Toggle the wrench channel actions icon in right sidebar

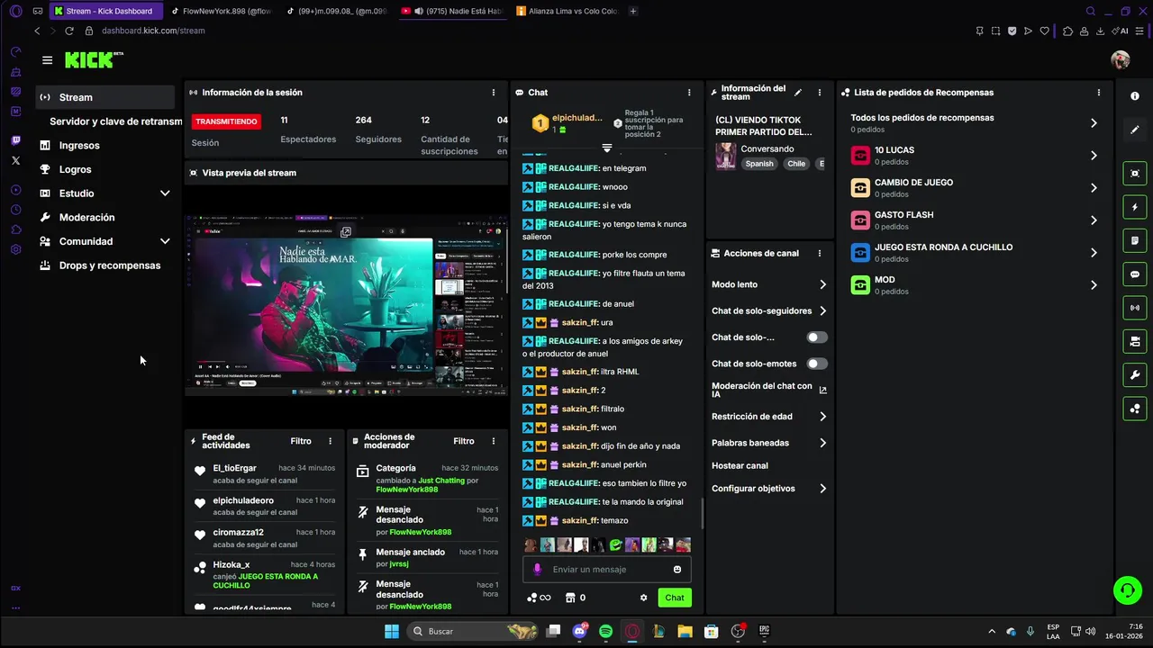[x=1135, y=375]
